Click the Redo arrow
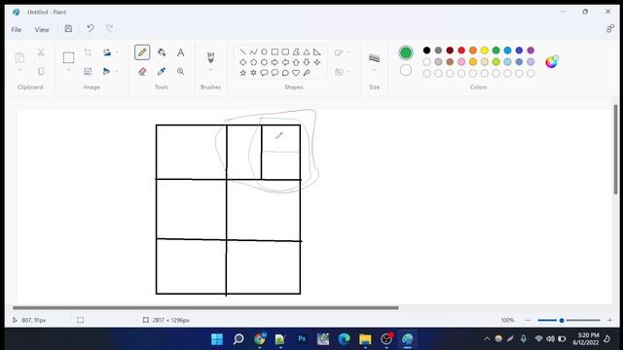The height and width of the screenshot is (350, 623). coord(109,28)
